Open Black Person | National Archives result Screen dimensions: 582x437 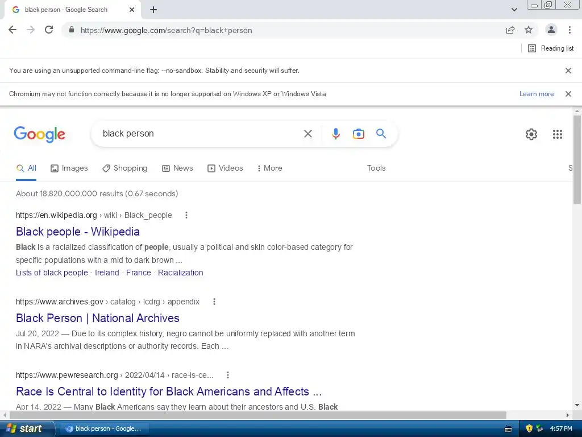[98, 318]
